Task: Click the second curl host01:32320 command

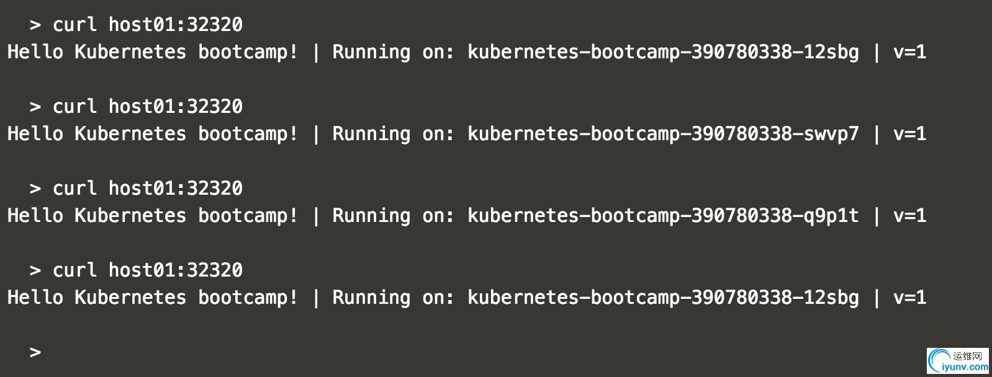Action: point(148,107)
